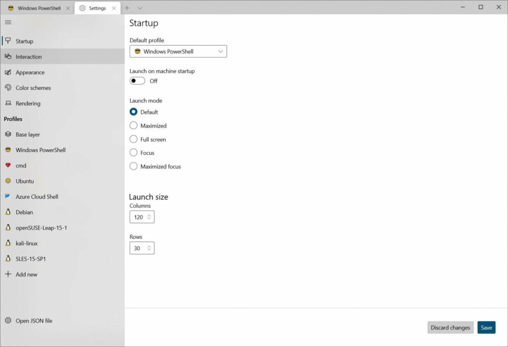Minimize the Windows Terminal window

(x=463, y=7)
